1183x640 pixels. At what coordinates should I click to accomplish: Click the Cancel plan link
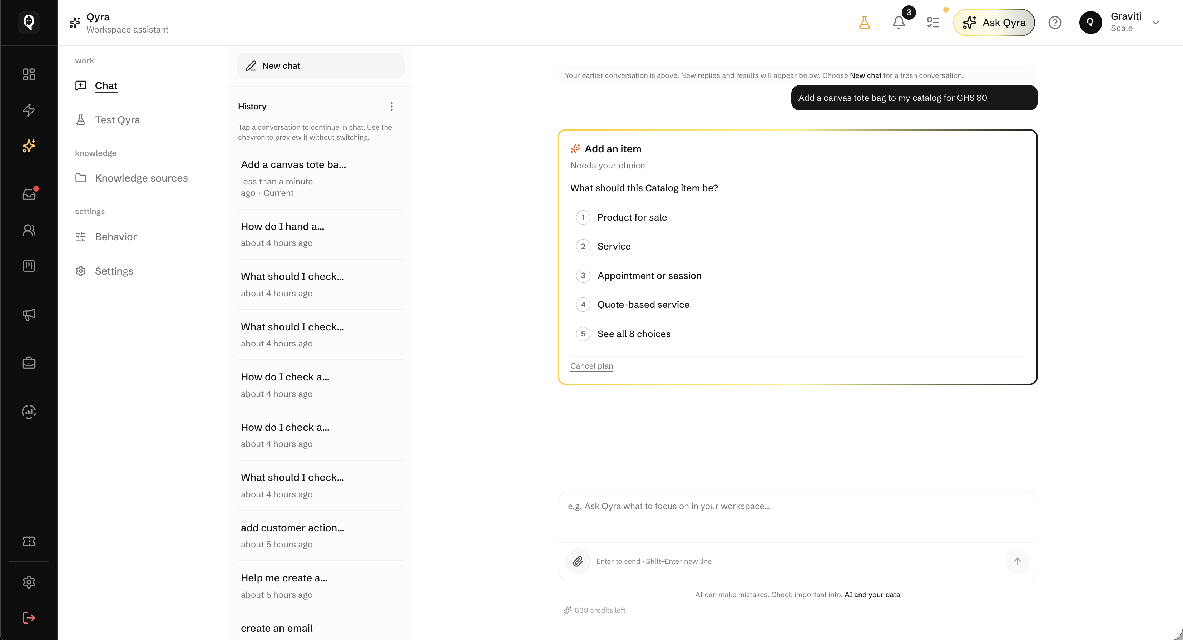tap(591, 366)
